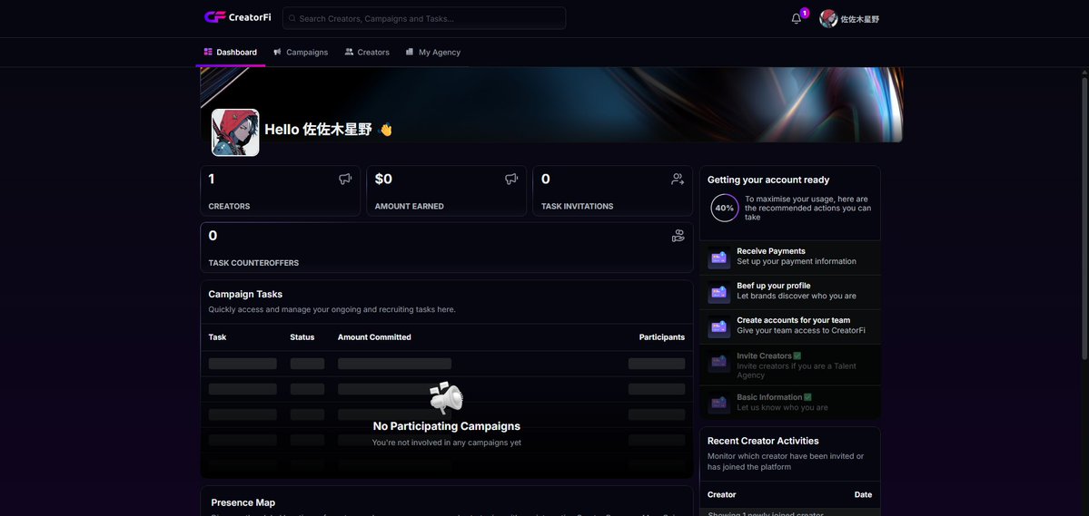
Task: Click the Create accounts for your team icon
Action: (x=718, y=327)
